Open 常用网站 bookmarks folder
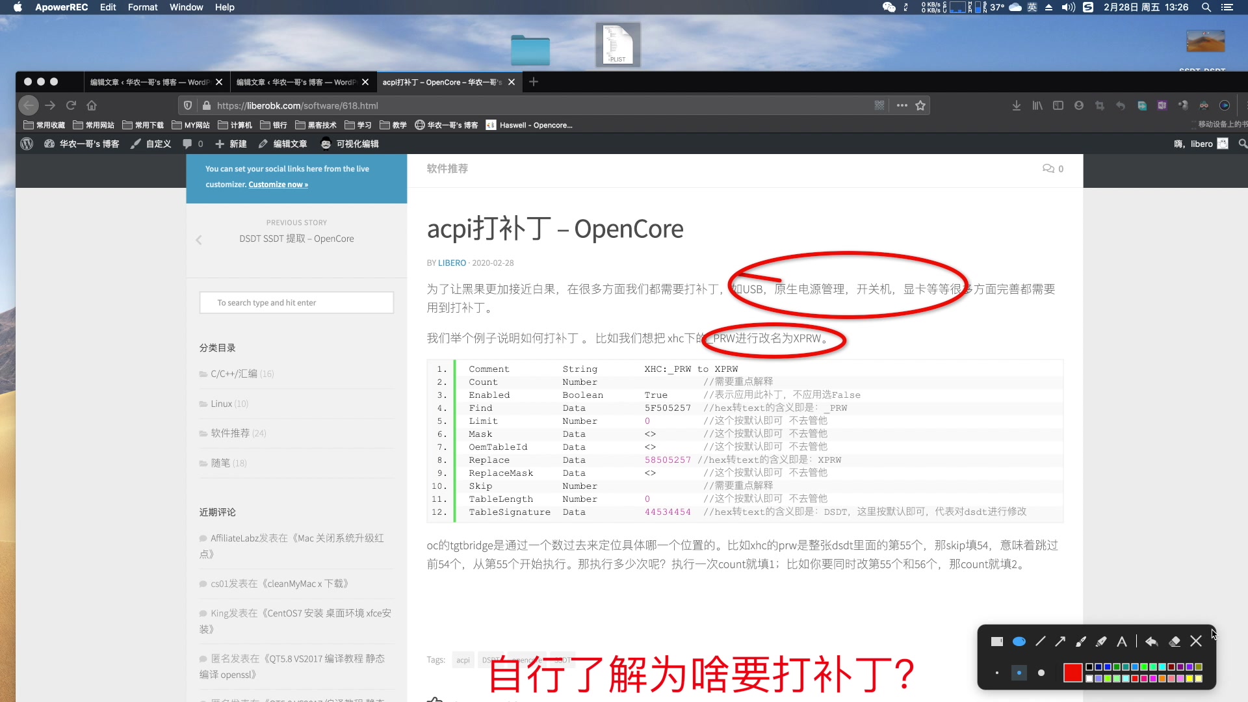1248x702 pixels. coord(94,125)
